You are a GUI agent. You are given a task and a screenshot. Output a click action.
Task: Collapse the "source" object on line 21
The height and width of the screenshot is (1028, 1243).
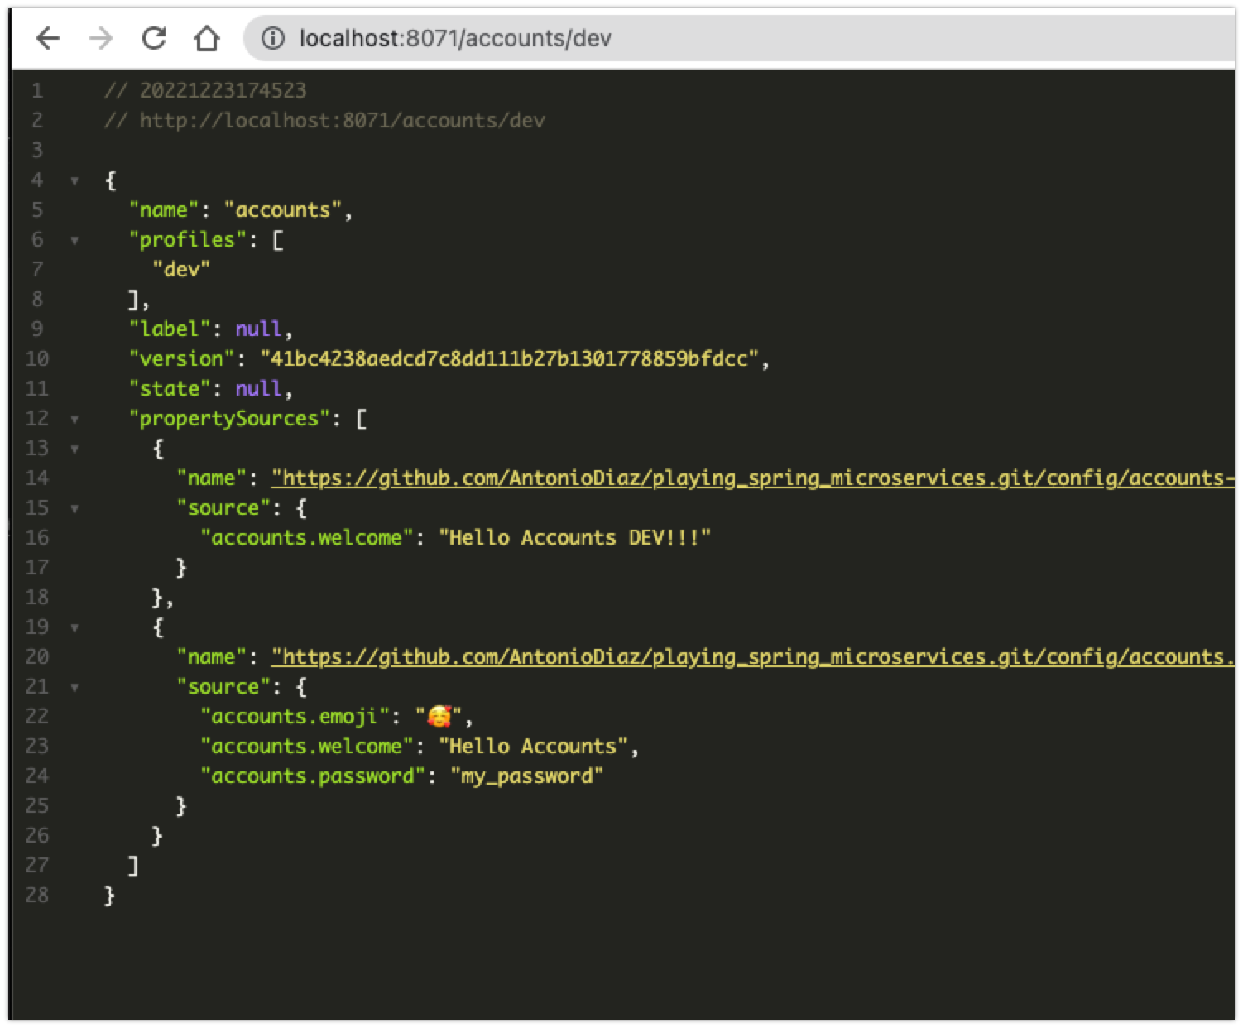[74, 687]
